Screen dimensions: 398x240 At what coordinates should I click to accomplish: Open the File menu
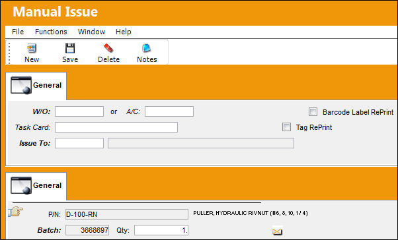[18, 32]
